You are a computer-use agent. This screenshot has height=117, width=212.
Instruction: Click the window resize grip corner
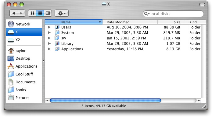204,106
